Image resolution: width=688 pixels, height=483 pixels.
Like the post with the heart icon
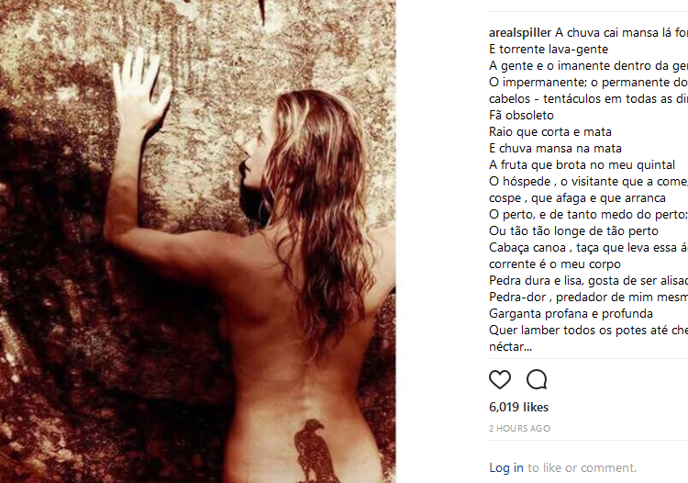tap(500, 379)
